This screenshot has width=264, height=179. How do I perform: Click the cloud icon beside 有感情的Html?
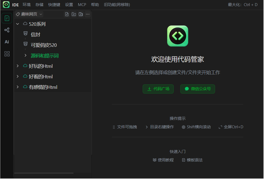[x=25, y=87]
